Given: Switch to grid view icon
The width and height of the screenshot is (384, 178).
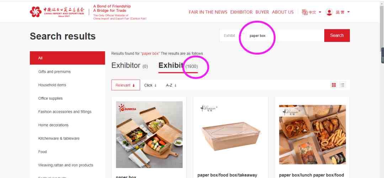Looking at the screenshot, I should click(334, 85).
